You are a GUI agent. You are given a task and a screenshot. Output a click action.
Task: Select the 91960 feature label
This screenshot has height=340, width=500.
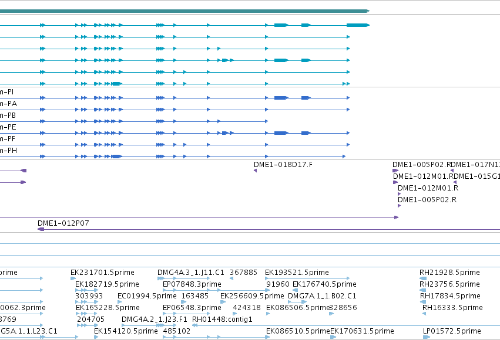click(x=278, y=284)
